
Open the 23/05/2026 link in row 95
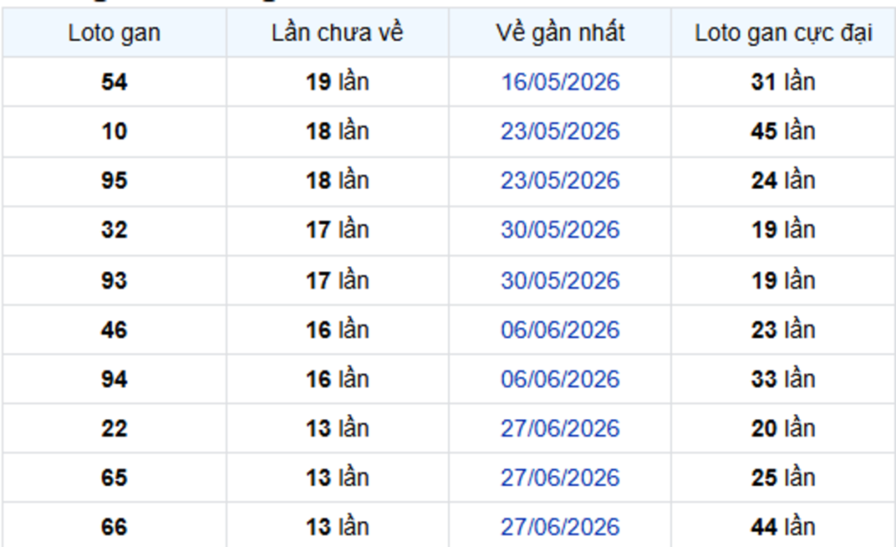point(560,180)
